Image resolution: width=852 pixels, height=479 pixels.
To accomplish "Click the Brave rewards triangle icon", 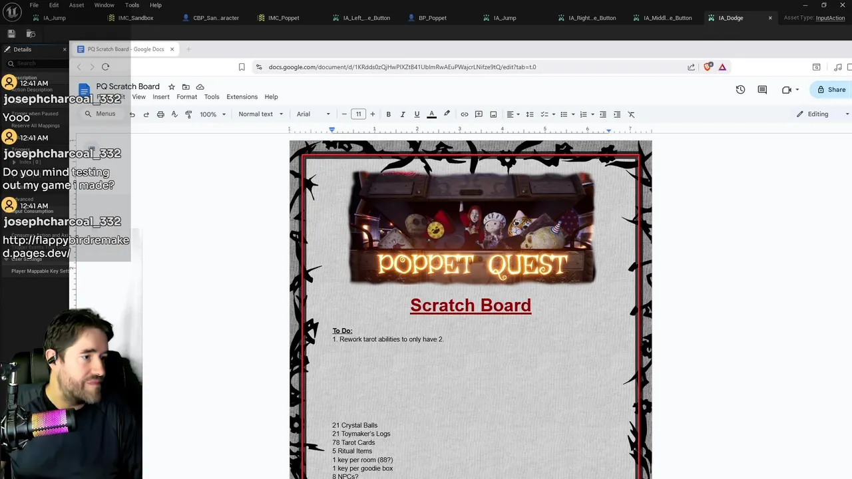I will coord(722,67).
